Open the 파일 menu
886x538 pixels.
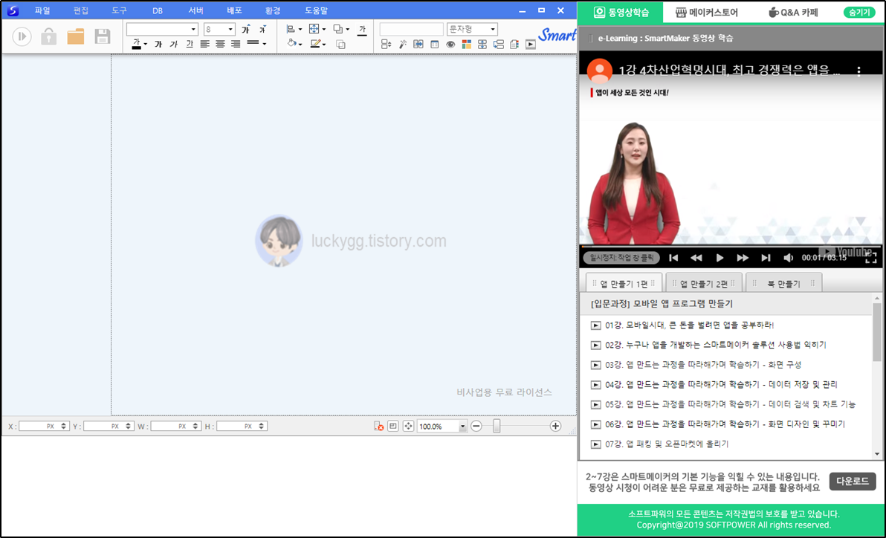pyautogui.click(x=42, y=10)
